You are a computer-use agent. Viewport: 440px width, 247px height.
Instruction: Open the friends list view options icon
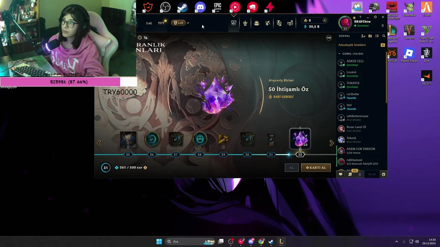[x=377, y=36]
